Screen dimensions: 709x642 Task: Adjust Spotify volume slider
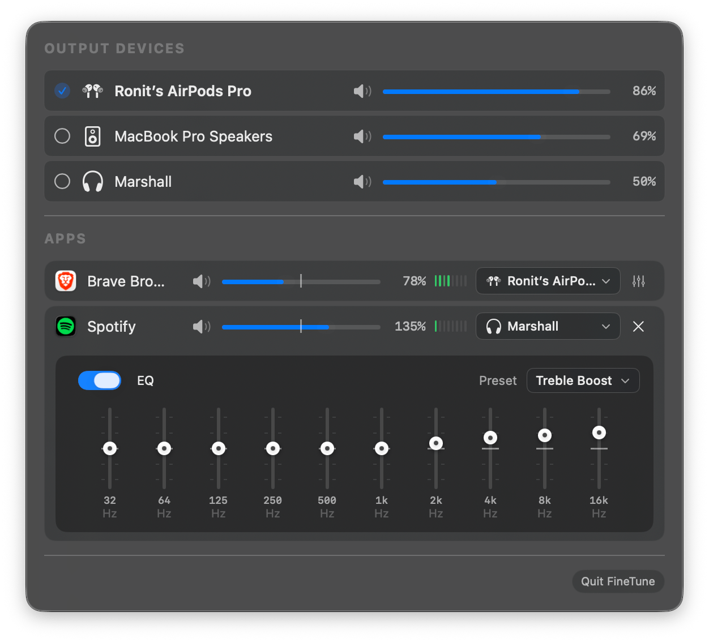(301, 327)
